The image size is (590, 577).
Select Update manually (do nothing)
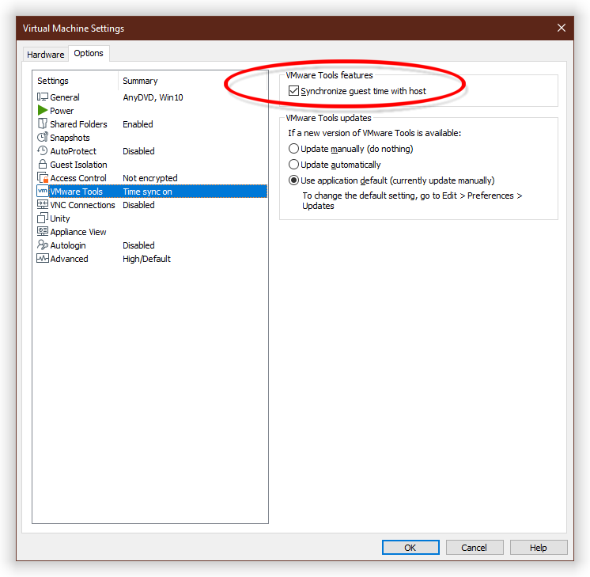(x=293, y=148)
